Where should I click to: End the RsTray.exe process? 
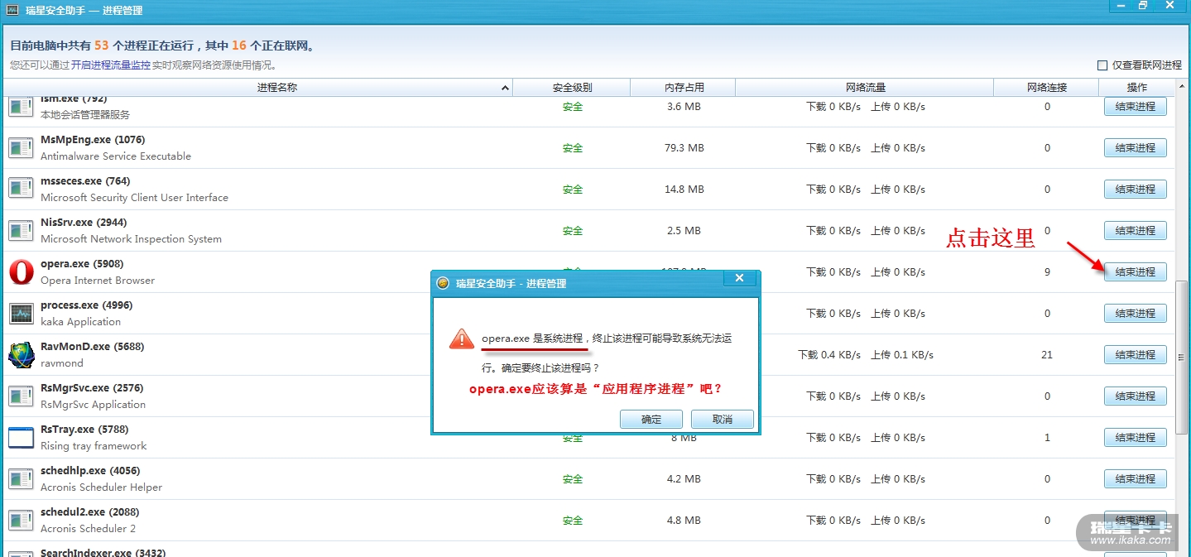pos(1136,437)
